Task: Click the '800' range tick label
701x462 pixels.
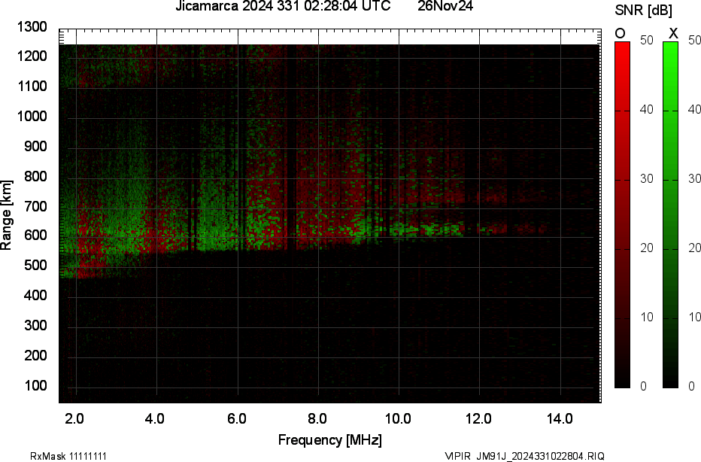Action: 35,176
